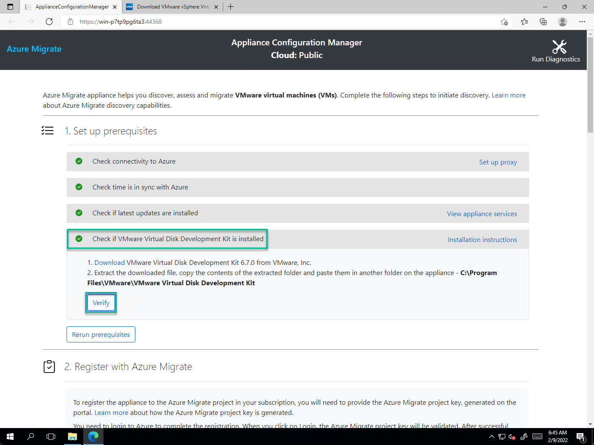The width and height of the screenshot is (594, 445).
Task: Switch to ApplianceConfigurationManager tab
Action: pos(70,7)
